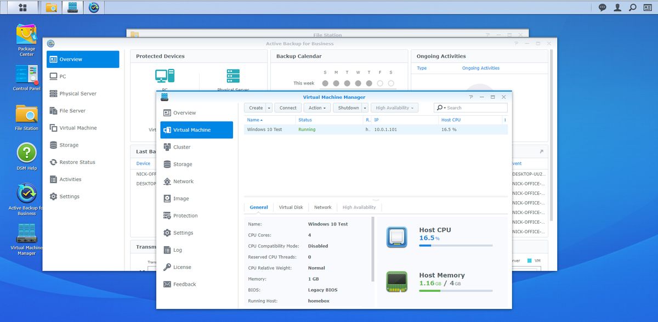Sort the VM list by Name
Viewport: 658px width, 322px height.
253,120
